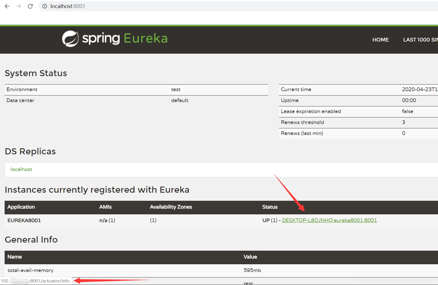Reload the page with refresh icon
This screenshot has width=438, height=285.
click(30, 6)
